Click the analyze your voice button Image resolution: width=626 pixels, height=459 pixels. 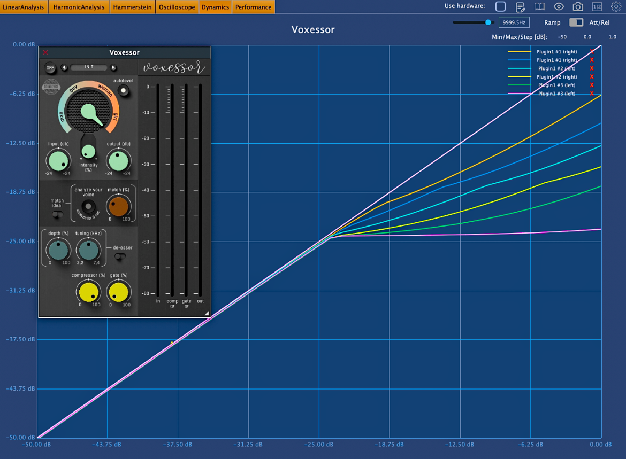tap(88, 207)
